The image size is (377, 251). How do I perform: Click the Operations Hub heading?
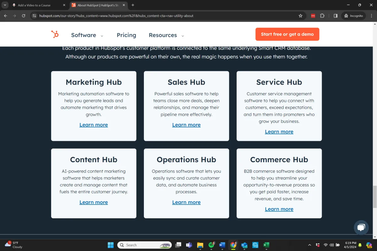(x=186, y=160)
